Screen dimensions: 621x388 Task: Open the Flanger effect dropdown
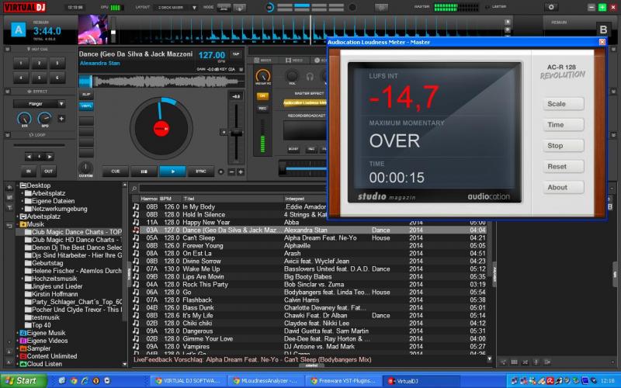point(39,102)
